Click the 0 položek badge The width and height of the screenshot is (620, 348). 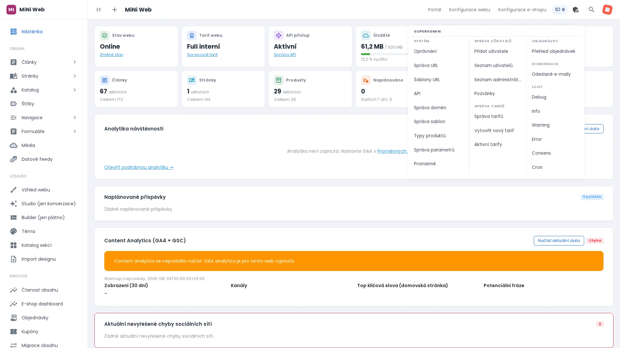[592, 197]
